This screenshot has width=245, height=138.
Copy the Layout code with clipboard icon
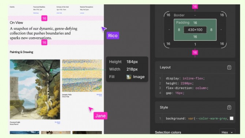coord(229,67)
